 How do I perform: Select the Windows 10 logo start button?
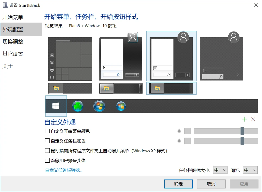coord(56,106)
